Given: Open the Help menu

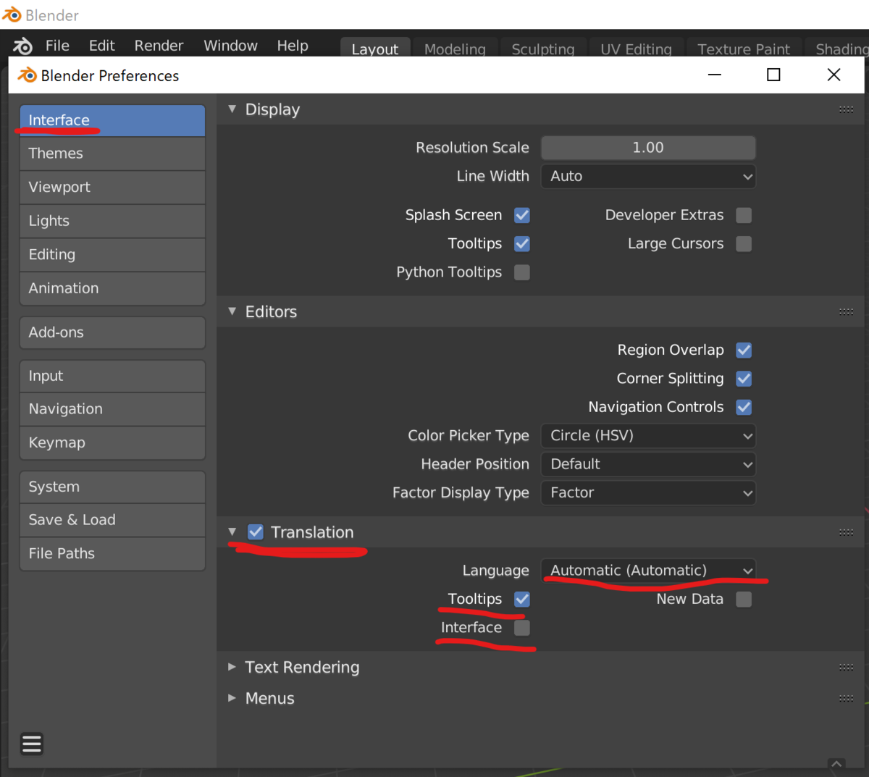Looking at the screenshot, I should (x=293, y=46).
